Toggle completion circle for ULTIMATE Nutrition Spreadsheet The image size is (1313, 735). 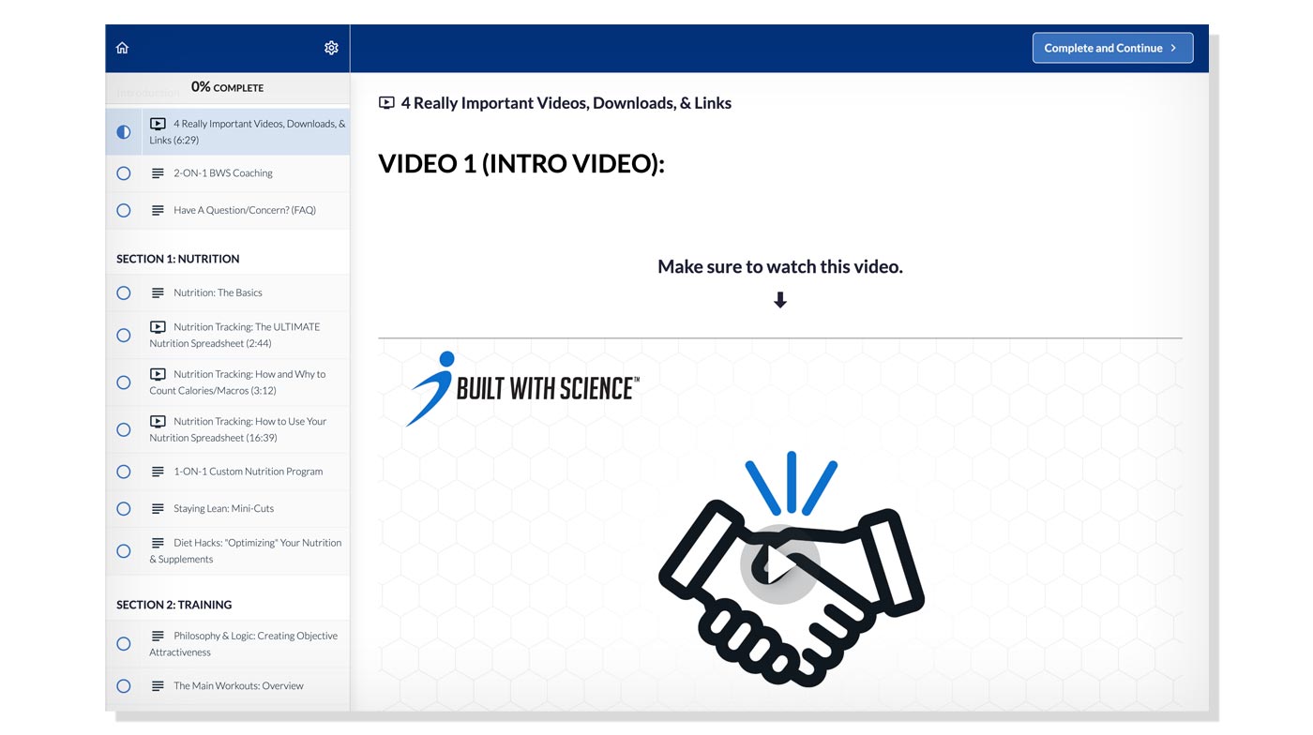[x=124, y=336]
